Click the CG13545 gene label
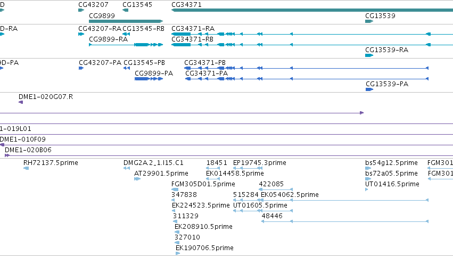The width and height of the screenshot is (453, 256). click(x=137, y=5)
